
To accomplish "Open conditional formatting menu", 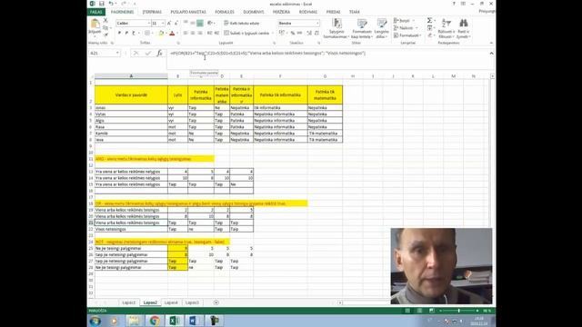I will click(x=336, y=28).
